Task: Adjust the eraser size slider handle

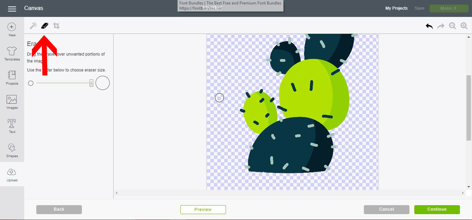Action: (91, 83)
